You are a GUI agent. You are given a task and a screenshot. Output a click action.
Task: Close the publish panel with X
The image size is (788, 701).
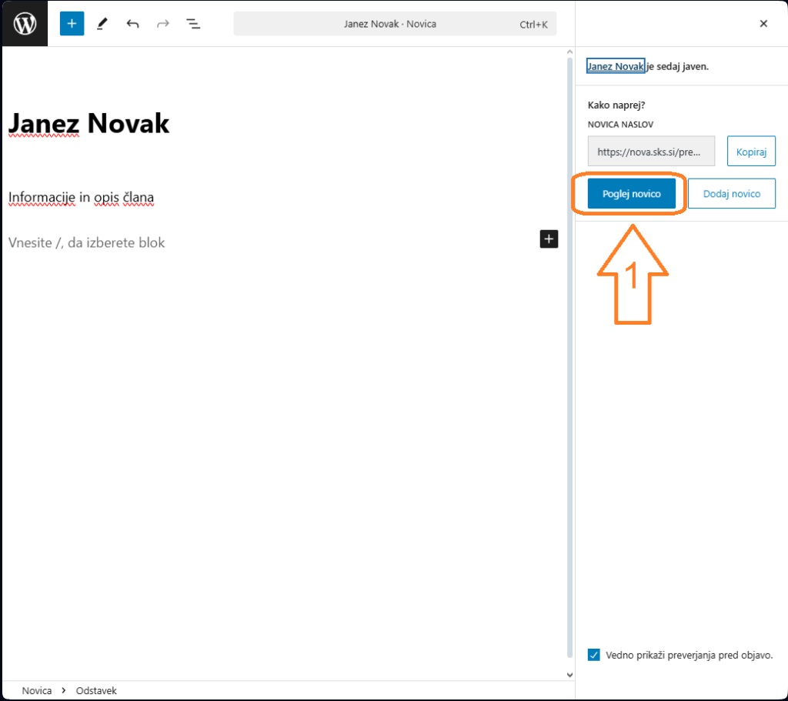tap(763, 24)
